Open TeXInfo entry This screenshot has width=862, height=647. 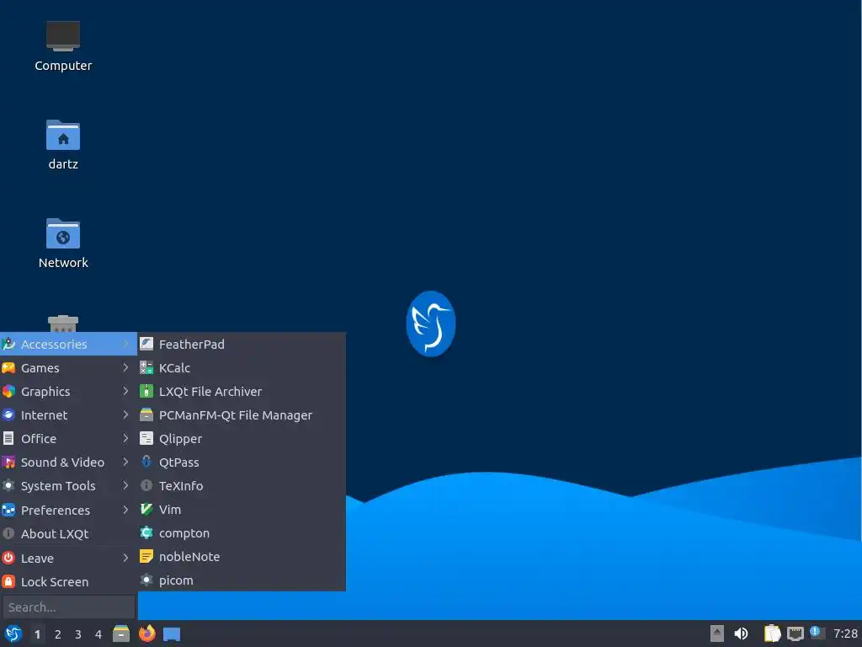coord(242,486)
